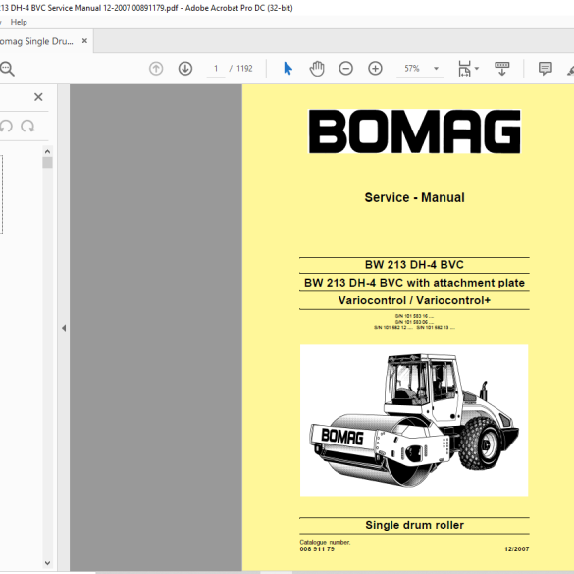
Task: Add a comment with speech bubble icon
Action: tap(546, 69)
